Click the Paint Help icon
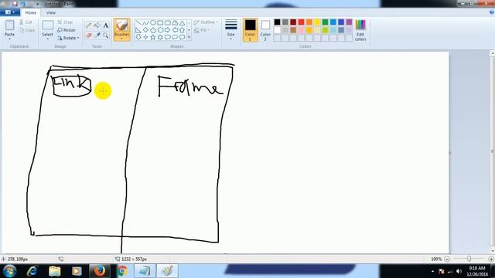This screenshot has width=495, height=278. [491, 12]
